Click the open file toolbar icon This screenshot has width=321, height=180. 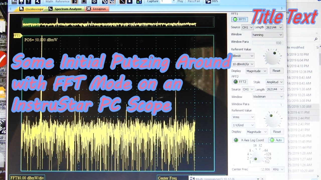pyautogui.click(x=14, y=1)
